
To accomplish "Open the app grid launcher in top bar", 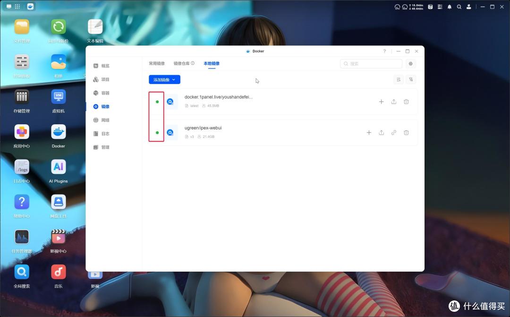I will pyautogui.click(x=17, y=7).
